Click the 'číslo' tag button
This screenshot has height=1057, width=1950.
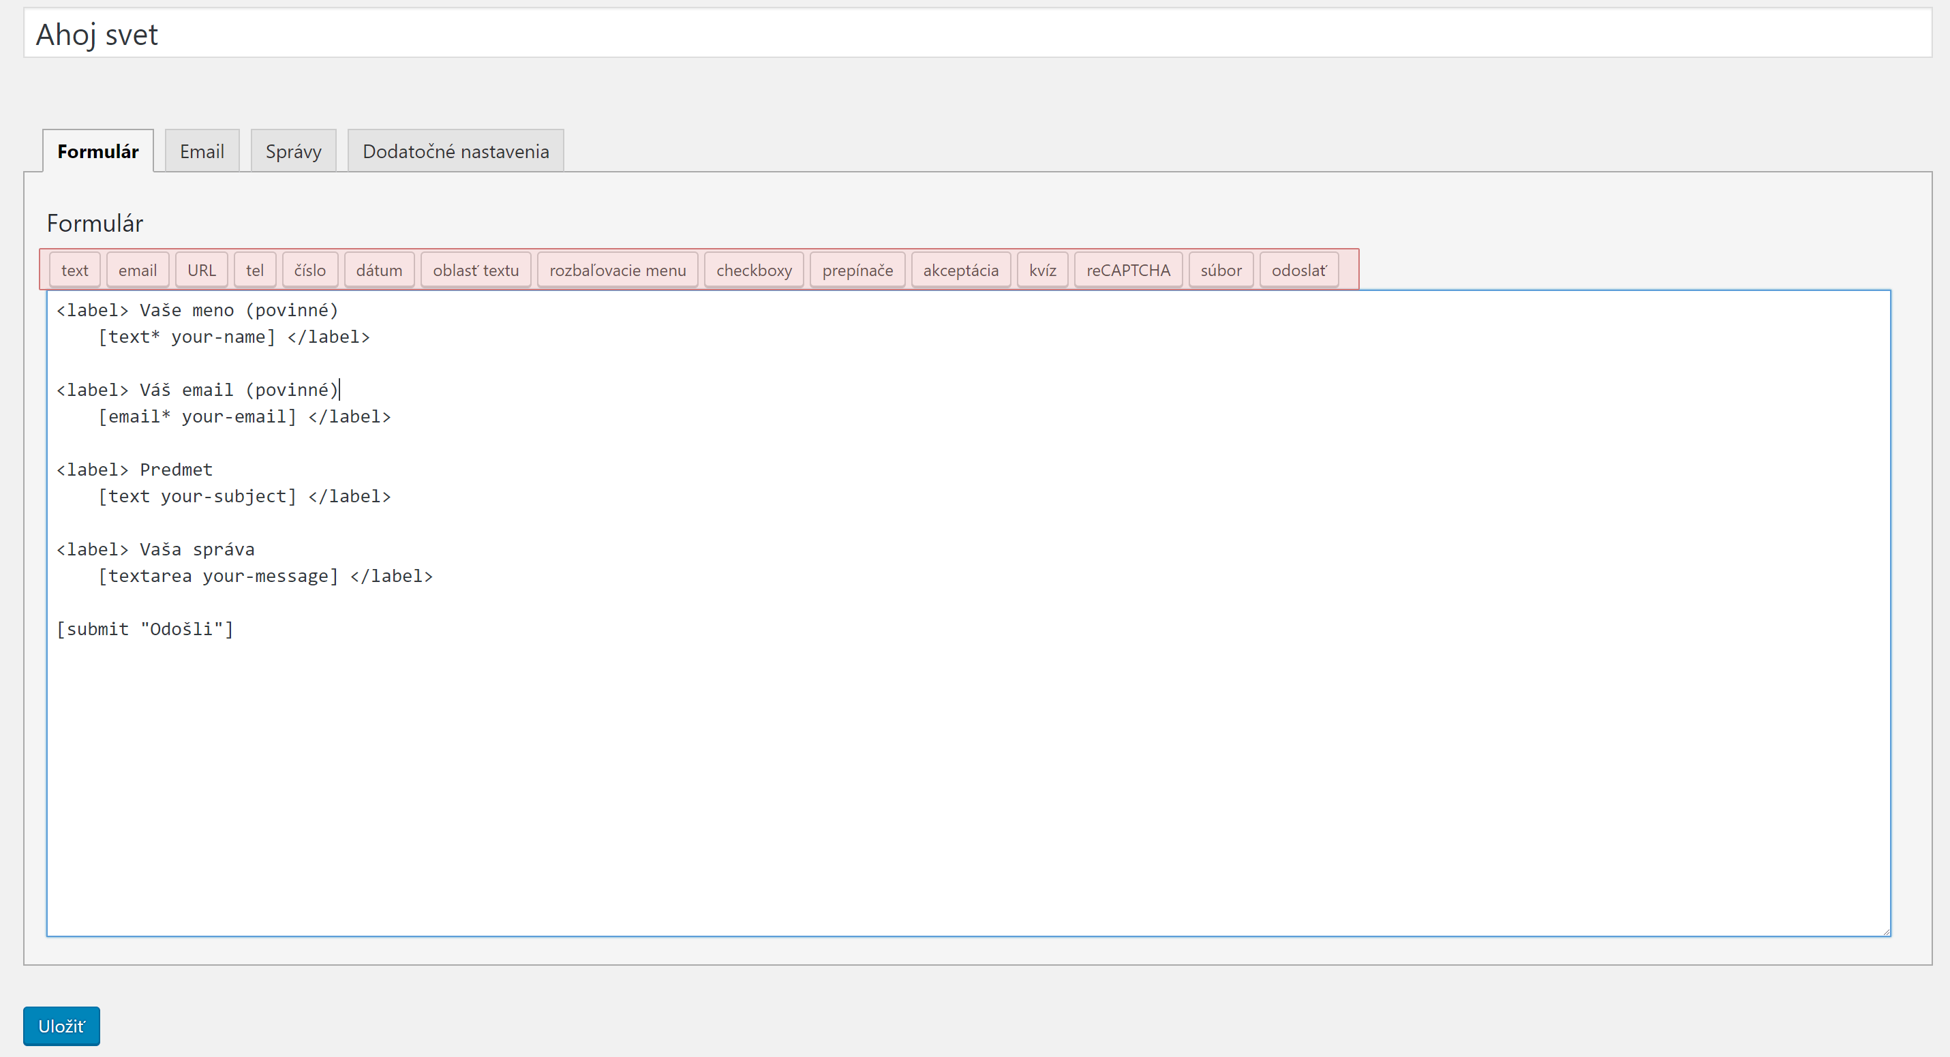[309, 271]
